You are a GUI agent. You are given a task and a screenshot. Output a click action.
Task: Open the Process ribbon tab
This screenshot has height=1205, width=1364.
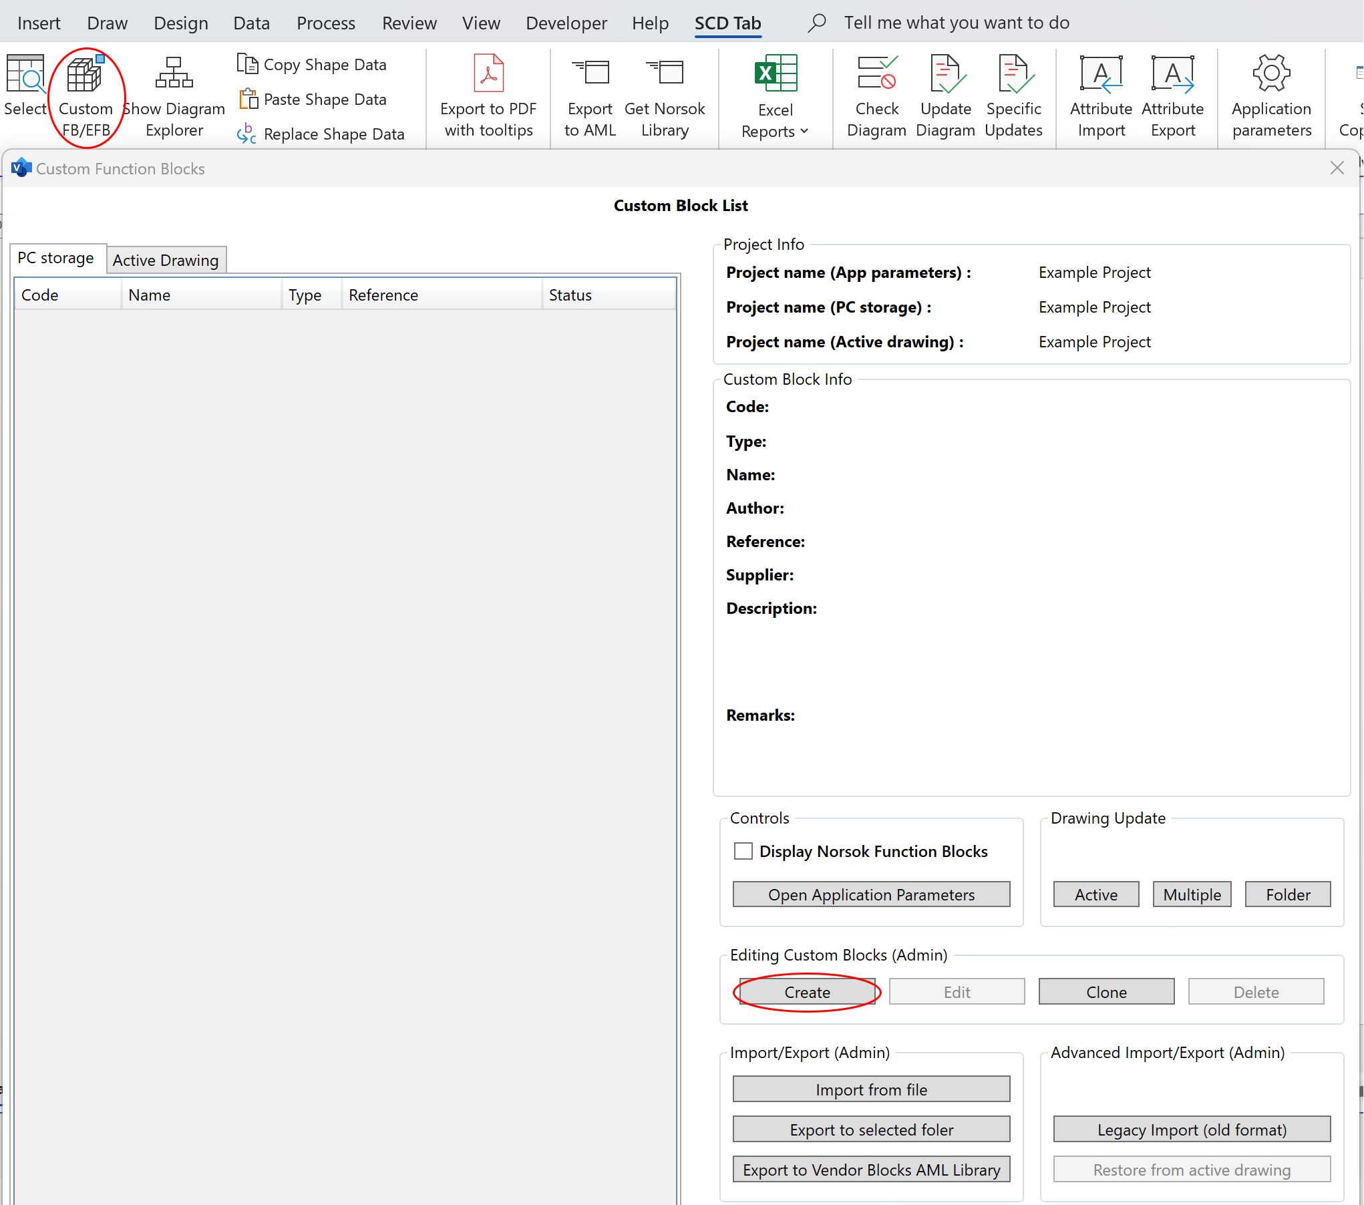click(x=325, y=23)
